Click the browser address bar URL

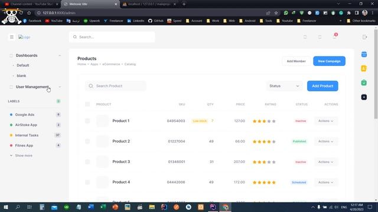click(59, 13)
